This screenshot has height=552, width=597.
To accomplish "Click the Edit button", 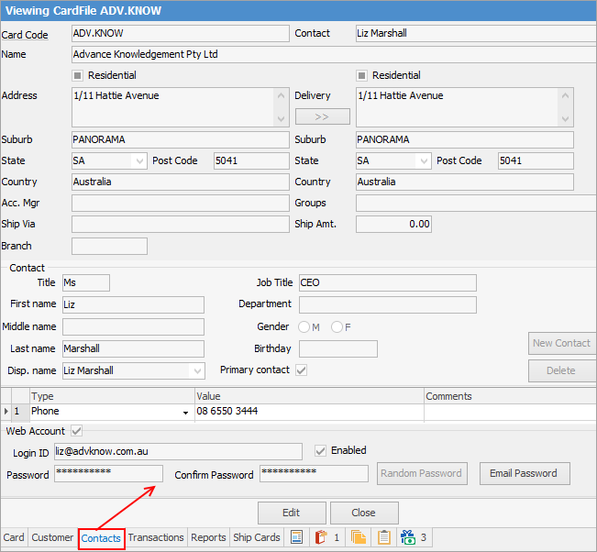I will [x=292, y=513].
